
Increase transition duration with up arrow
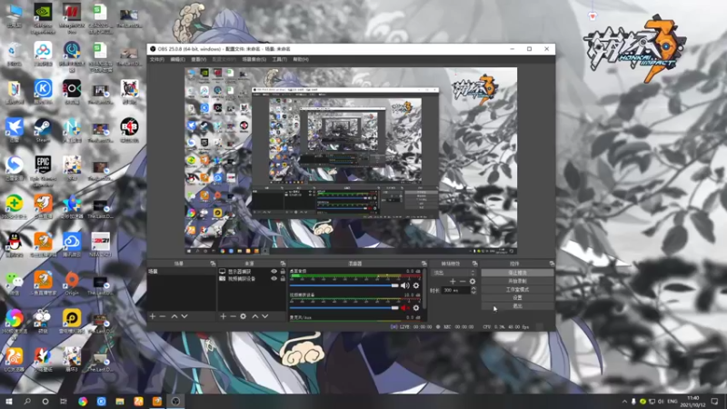(x=473, y=288)
